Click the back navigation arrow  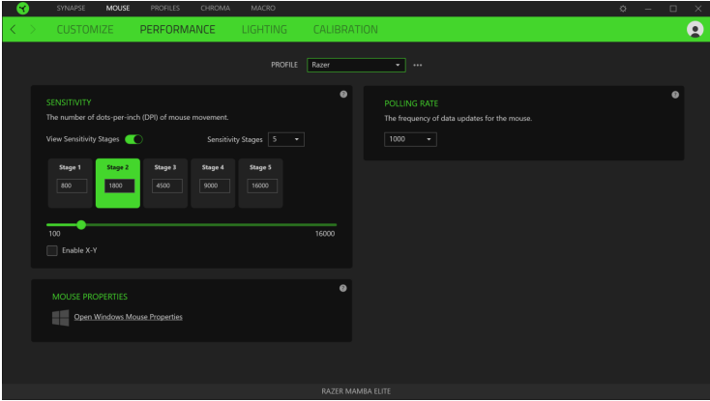point(13,30)
